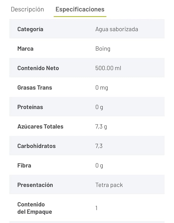Viewport: 174px width, 223px height.
Task: Click the 500.00 ml value
Action: (108, 68)
